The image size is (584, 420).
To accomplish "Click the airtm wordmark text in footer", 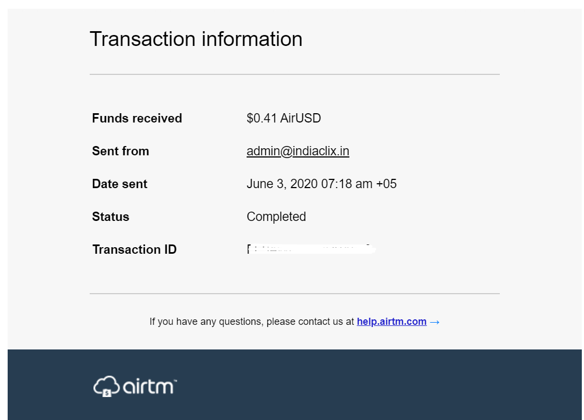I will click(x=150, y=387).
